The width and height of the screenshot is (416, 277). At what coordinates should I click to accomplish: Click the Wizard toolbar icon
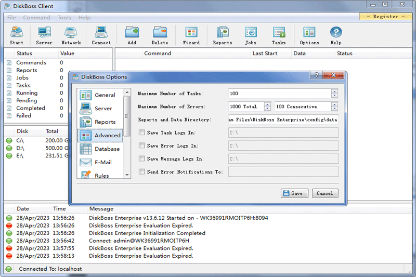point(191,35)
